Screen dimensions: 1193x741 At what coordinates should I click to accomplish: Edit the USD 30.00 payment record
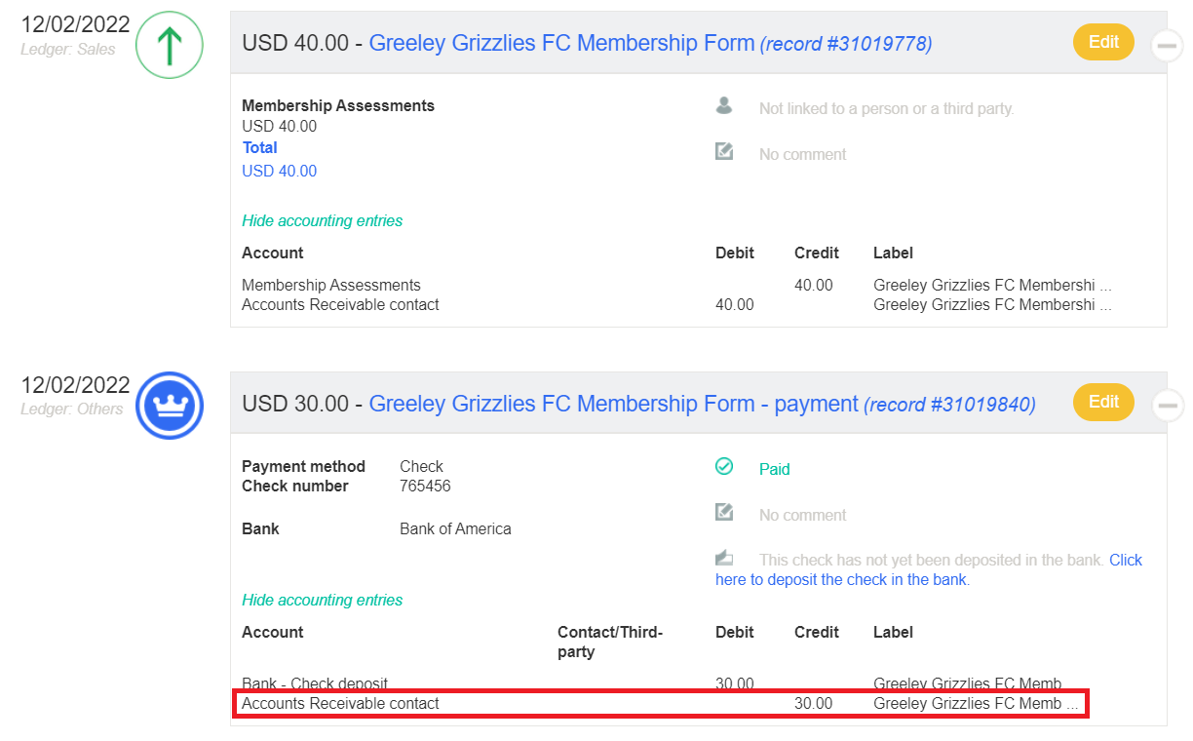(1103, 402)
